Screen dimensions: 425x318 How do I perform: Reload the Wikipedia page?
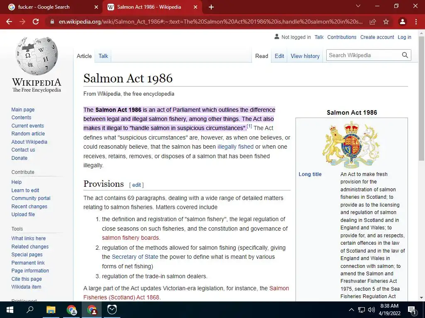tap(36, 22)
